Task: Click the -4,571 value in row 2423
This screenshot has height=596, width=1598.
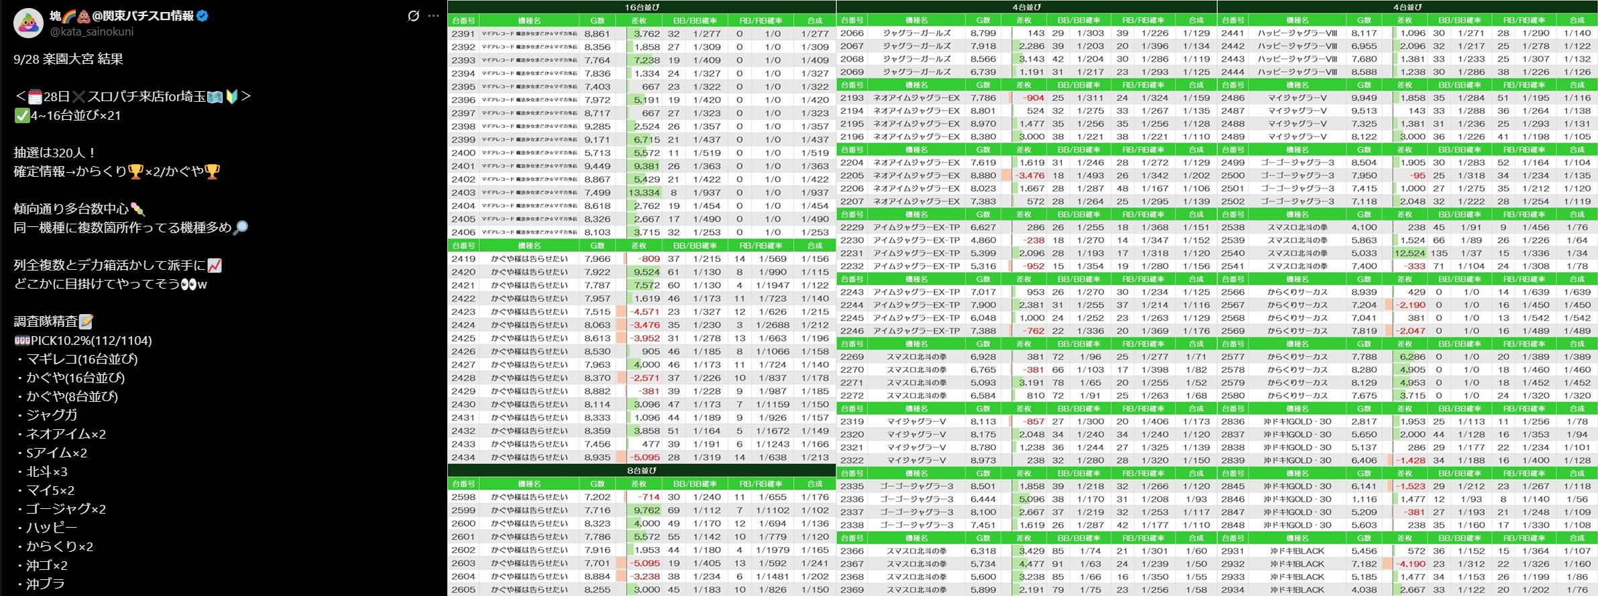Action: tap(645, 311)
